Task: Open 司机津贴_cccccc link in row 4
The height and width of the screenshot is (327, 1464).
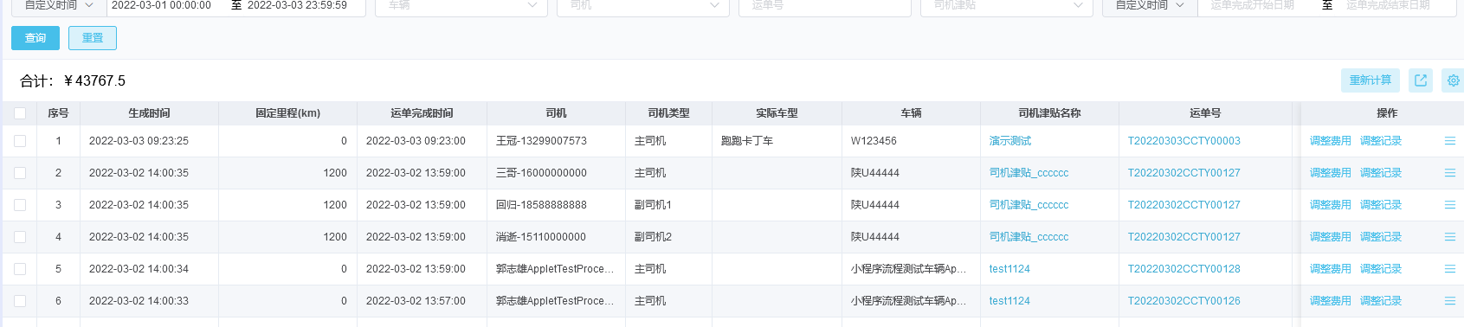Action: 1029,237
